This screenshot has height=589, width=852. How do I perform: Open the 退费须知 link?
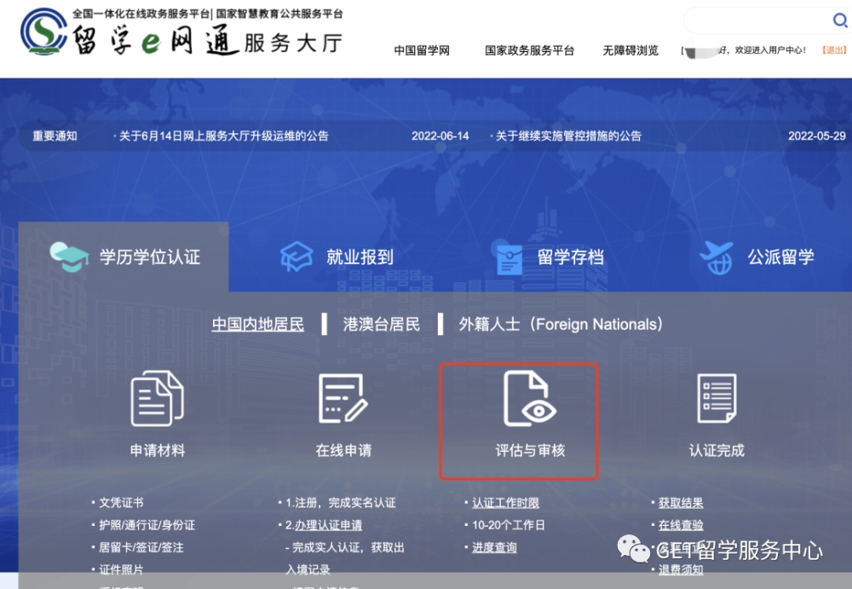[x=680, y=569]
